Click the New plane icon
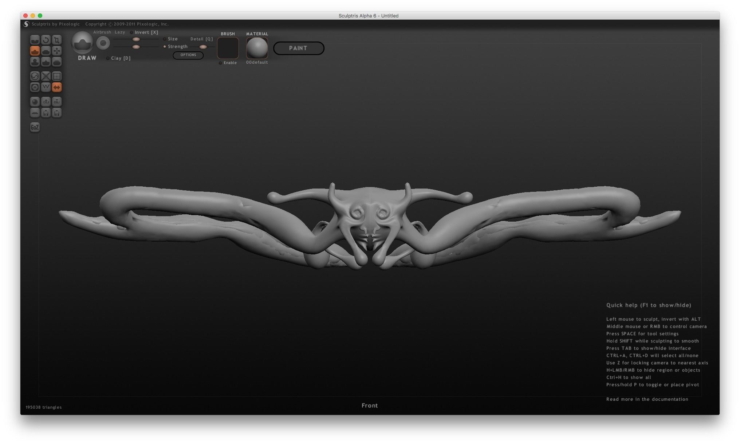The height and width of the screenshot is (444, 740). 35,113
